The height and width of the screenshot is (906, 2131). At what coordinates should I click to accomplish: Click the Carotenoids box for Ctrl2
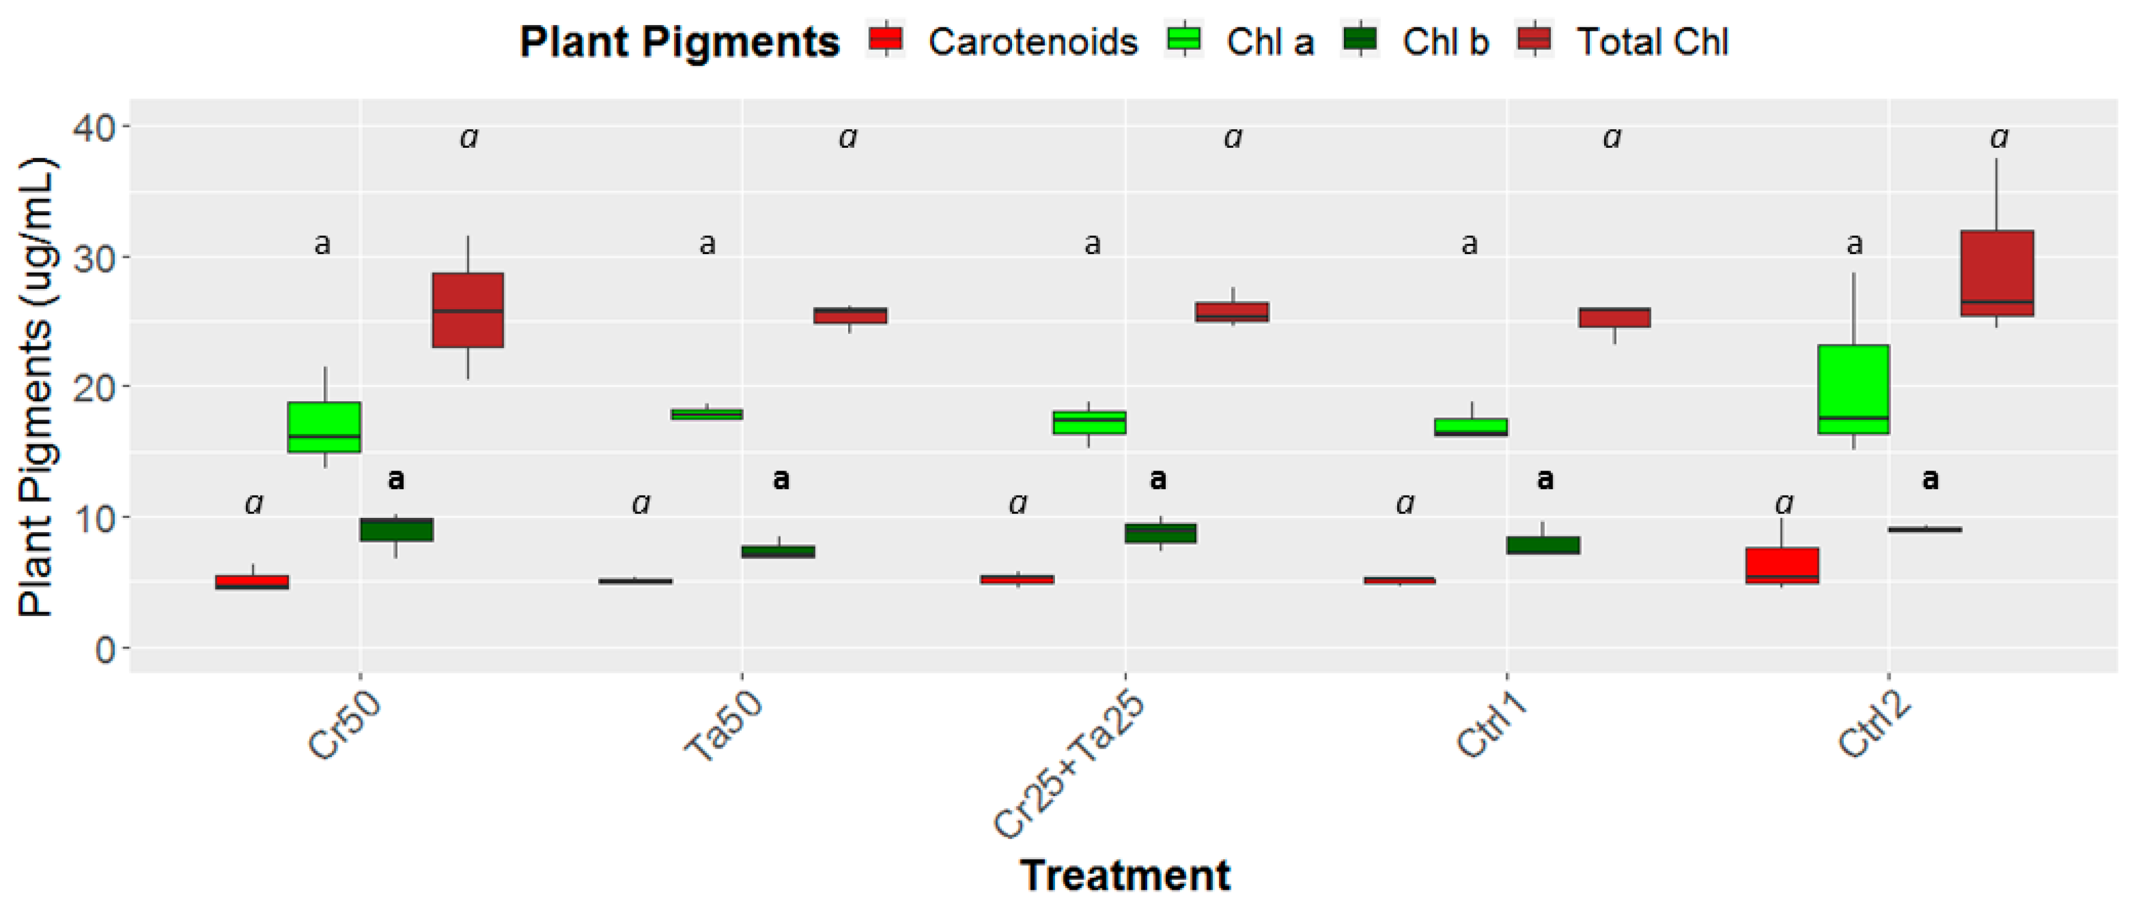click(x=1782, y=565)
